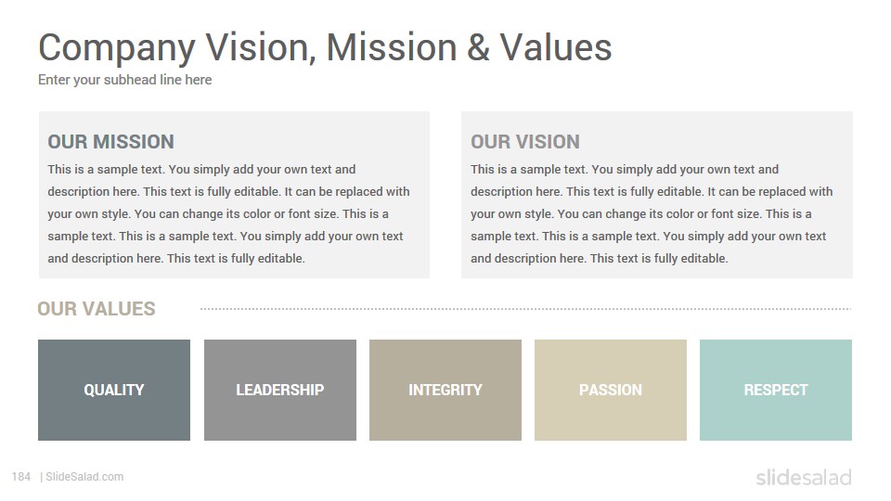
Task: Open the SlideSalad.com footer link
Action: [x=84, y=477]
